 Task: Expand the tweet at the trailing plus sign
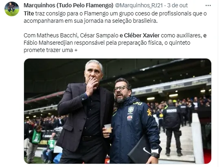pyautogui.click(x=76, y=50)
